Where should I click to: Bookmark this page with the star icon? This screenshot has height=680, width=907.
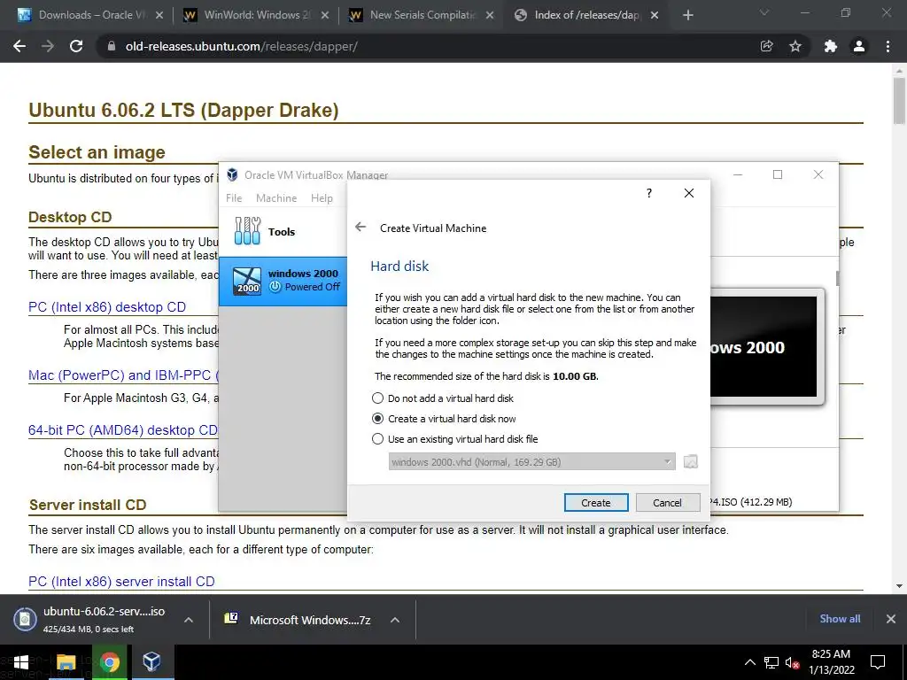point(795,46)
